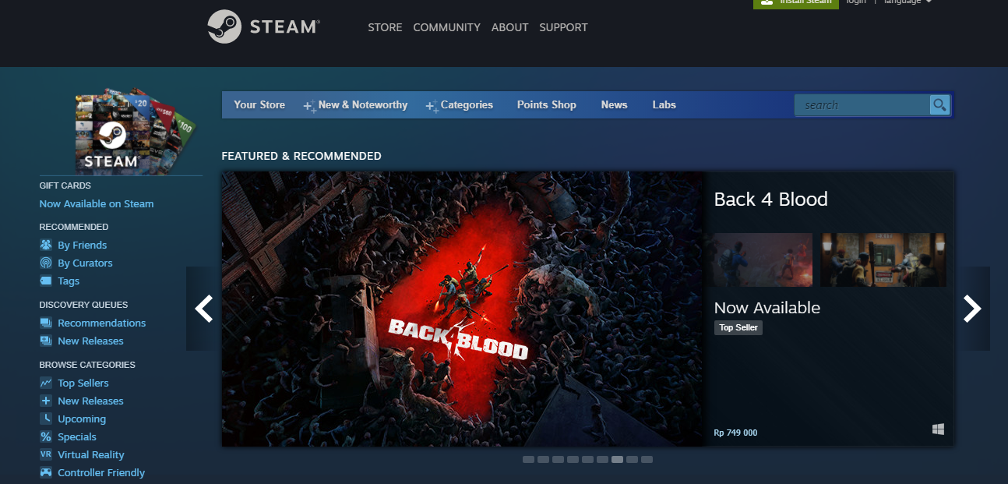
Task: Open the STORE menu in header
Action: pos(385,27)
